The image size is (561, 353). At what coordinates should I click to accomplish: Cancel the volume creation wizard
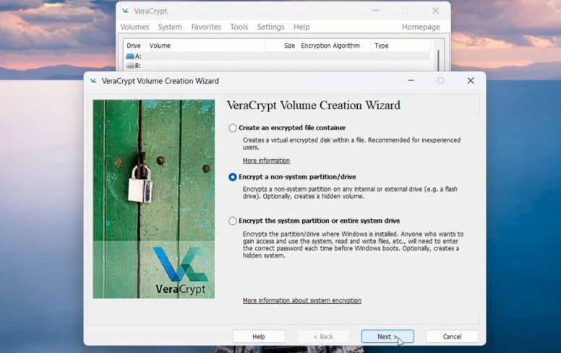tap(452, 336)
